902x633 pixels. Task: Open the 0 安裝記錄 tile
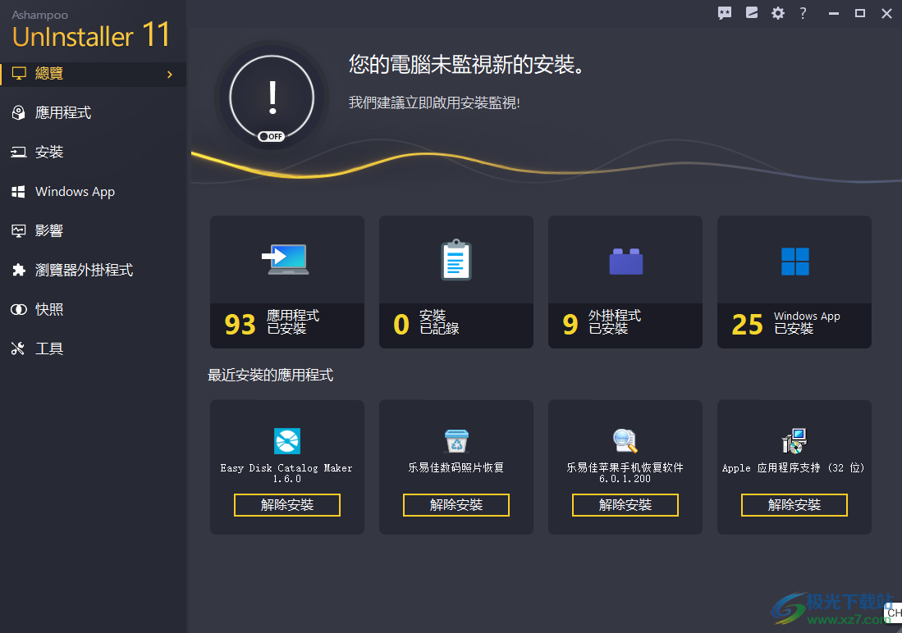456,282
